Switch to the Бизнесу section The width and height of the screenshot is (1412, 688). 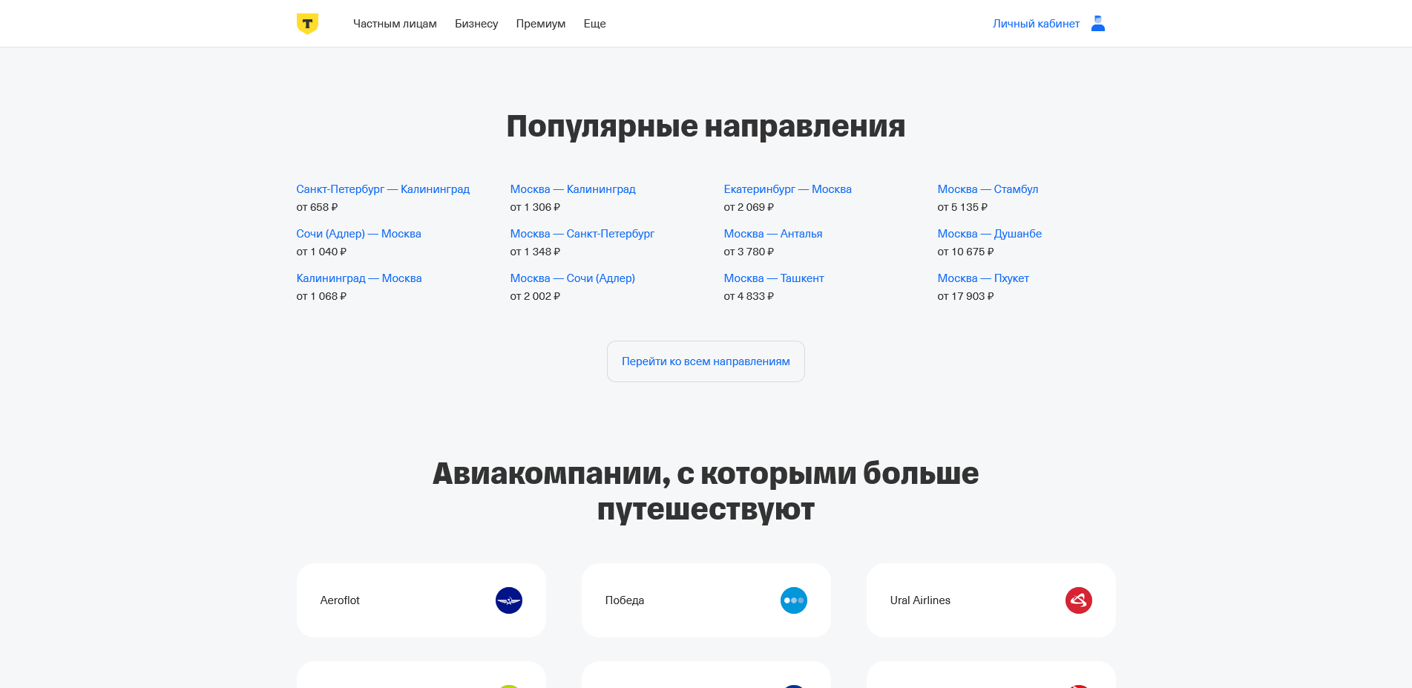[476, 23]
